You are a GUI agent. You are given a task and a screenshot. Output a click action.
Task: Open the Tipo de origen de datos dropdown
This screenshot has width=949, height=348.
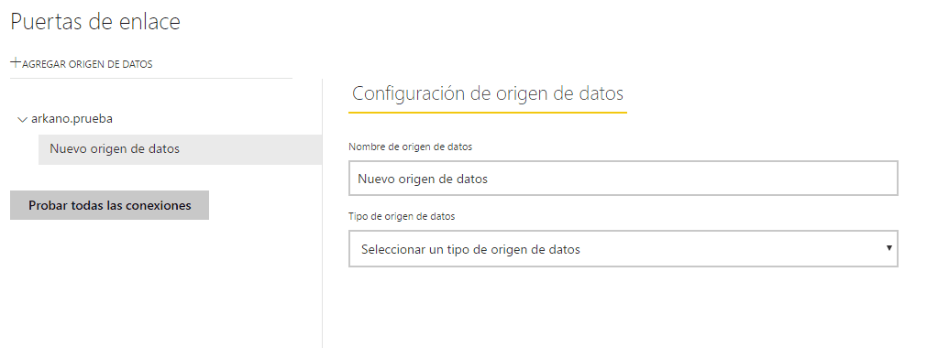coord(623,248)
